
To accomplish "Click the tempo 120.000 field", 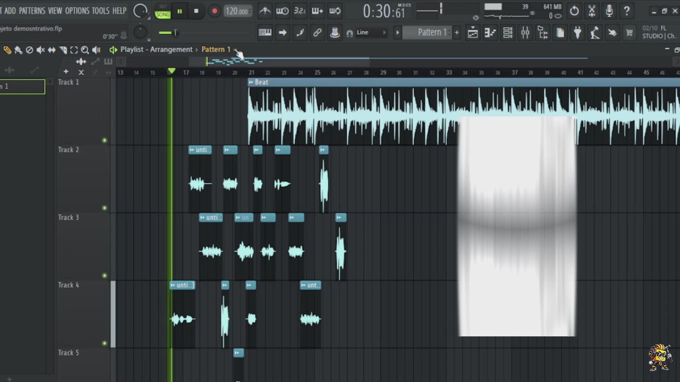I will click(237, 11).
